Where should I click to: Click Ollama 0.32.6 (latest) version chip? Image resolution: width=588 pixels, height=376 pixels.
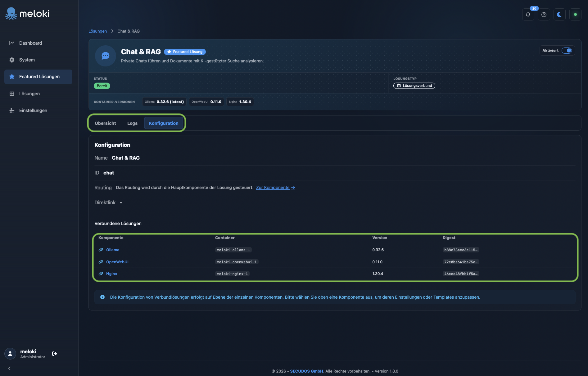click(164, 102)
